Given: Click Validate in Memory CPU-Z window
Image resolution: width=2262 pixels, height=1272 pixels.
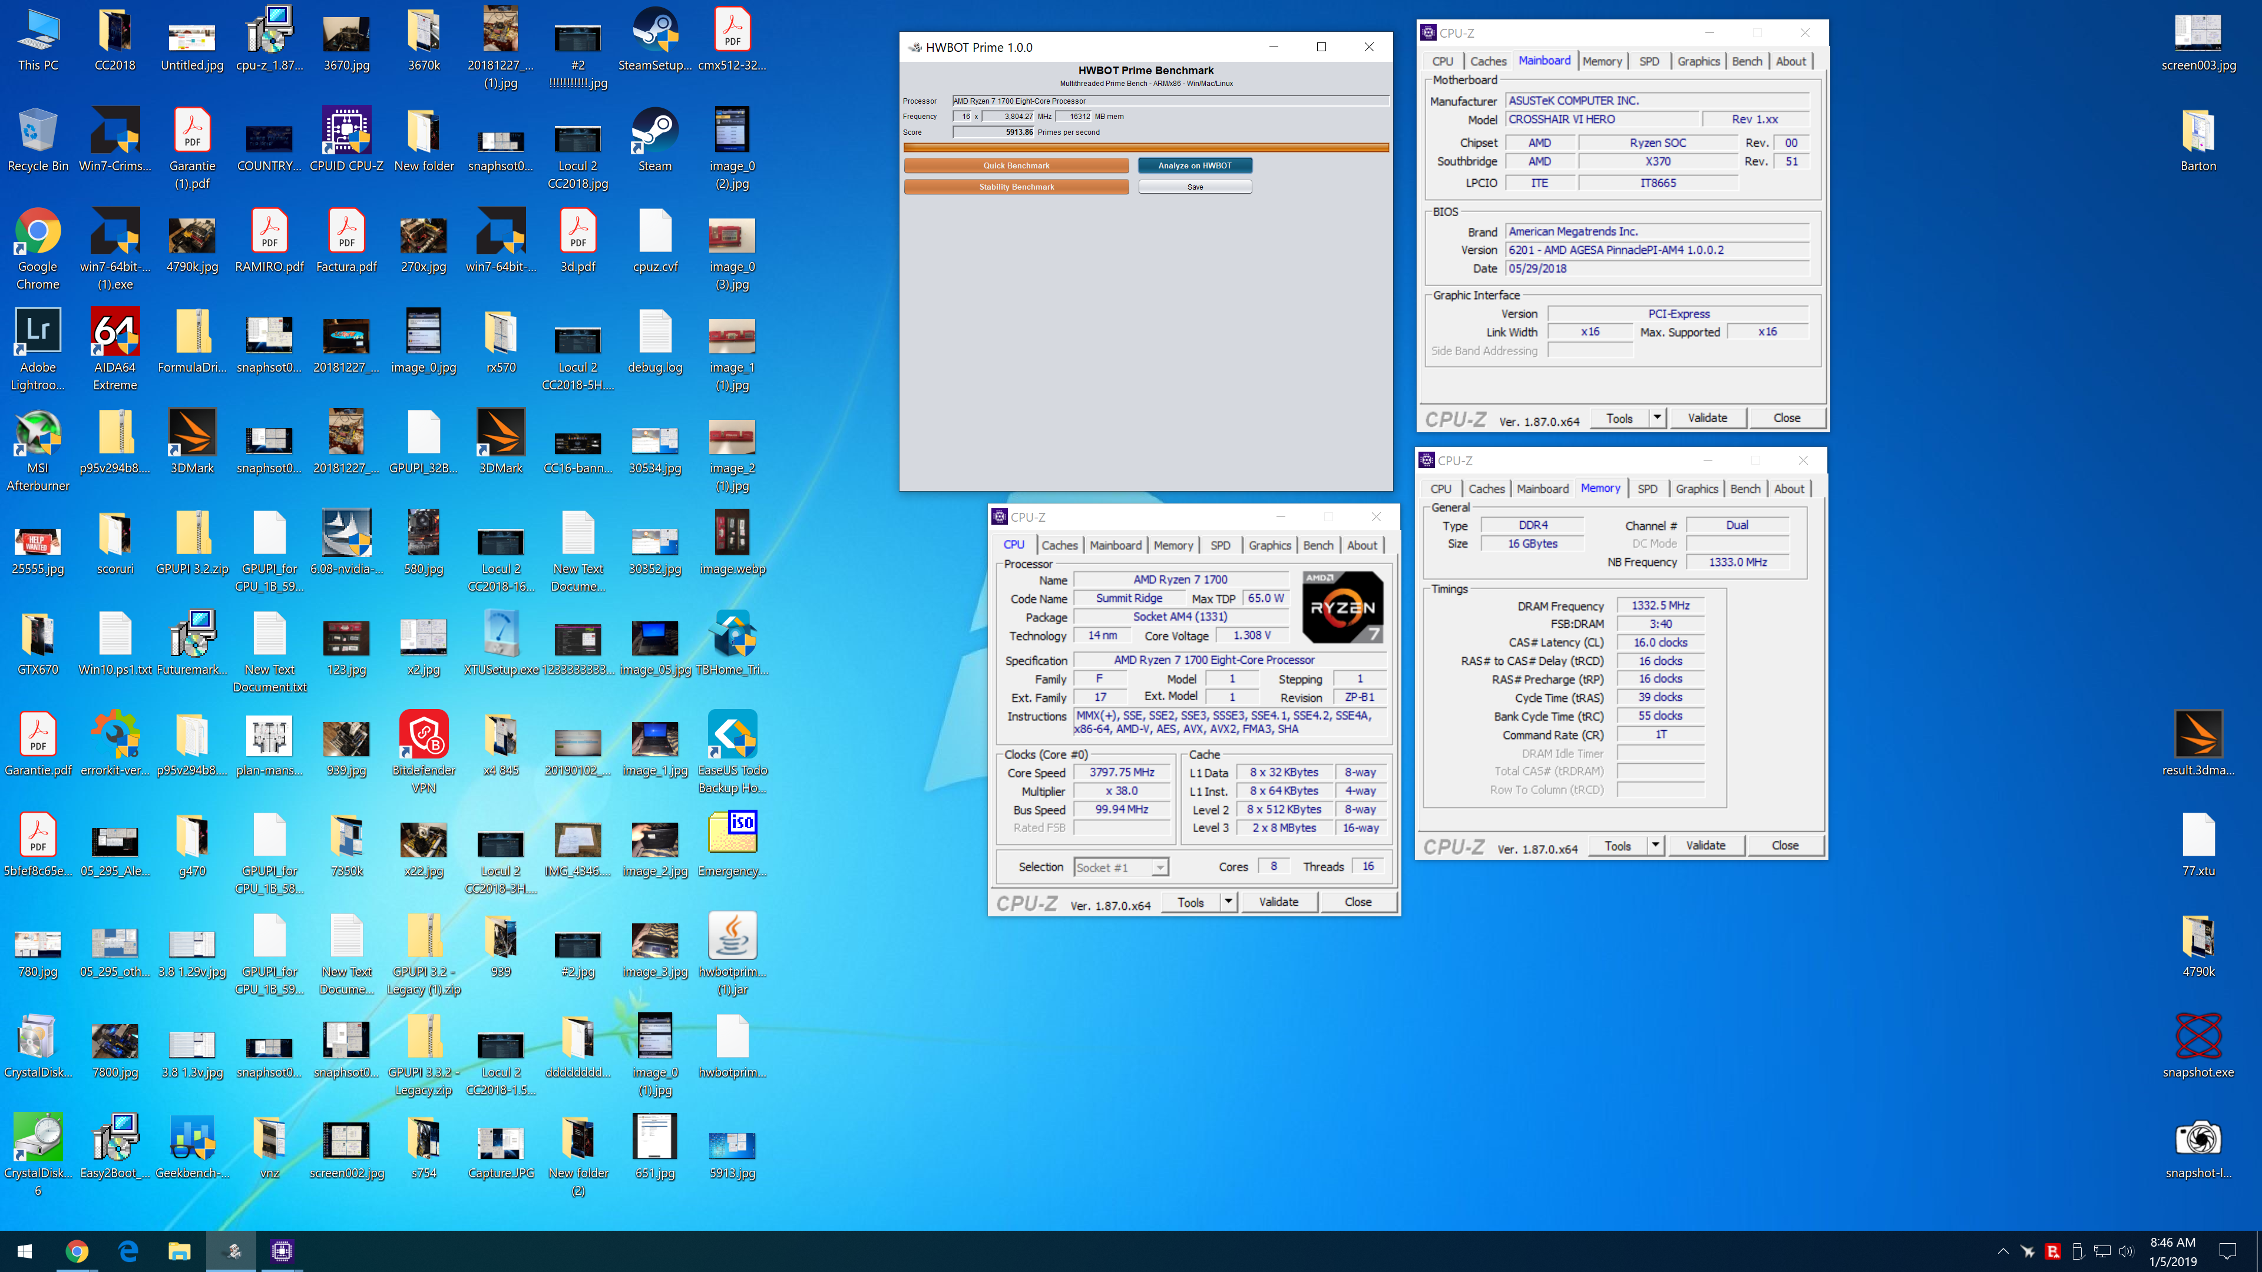Looking at the screenshot, I should (x=1705, y=846).
